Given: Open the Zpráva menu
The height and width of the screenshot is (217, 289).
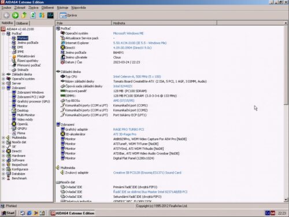Looking at the screenshot, I should (34, 8).
